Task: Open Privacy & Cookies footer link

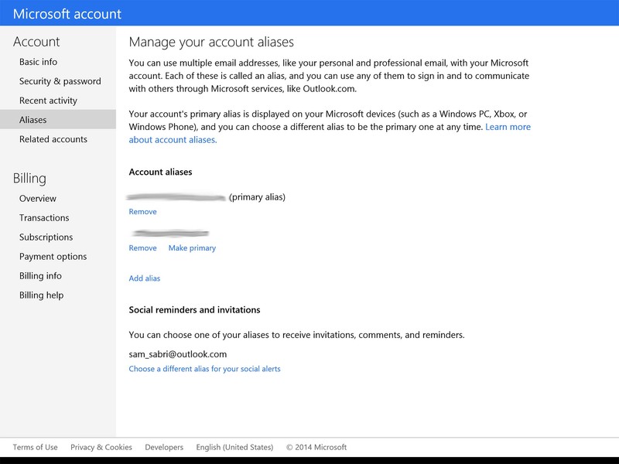Action: [x=101, y=447]
